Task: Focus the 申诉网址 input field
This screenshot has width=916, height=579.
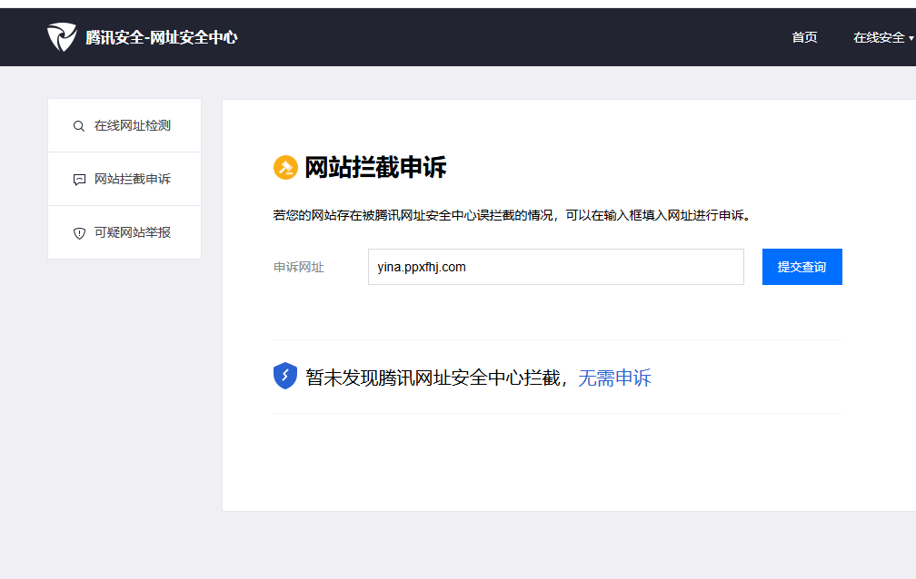Action: (556, 267)
